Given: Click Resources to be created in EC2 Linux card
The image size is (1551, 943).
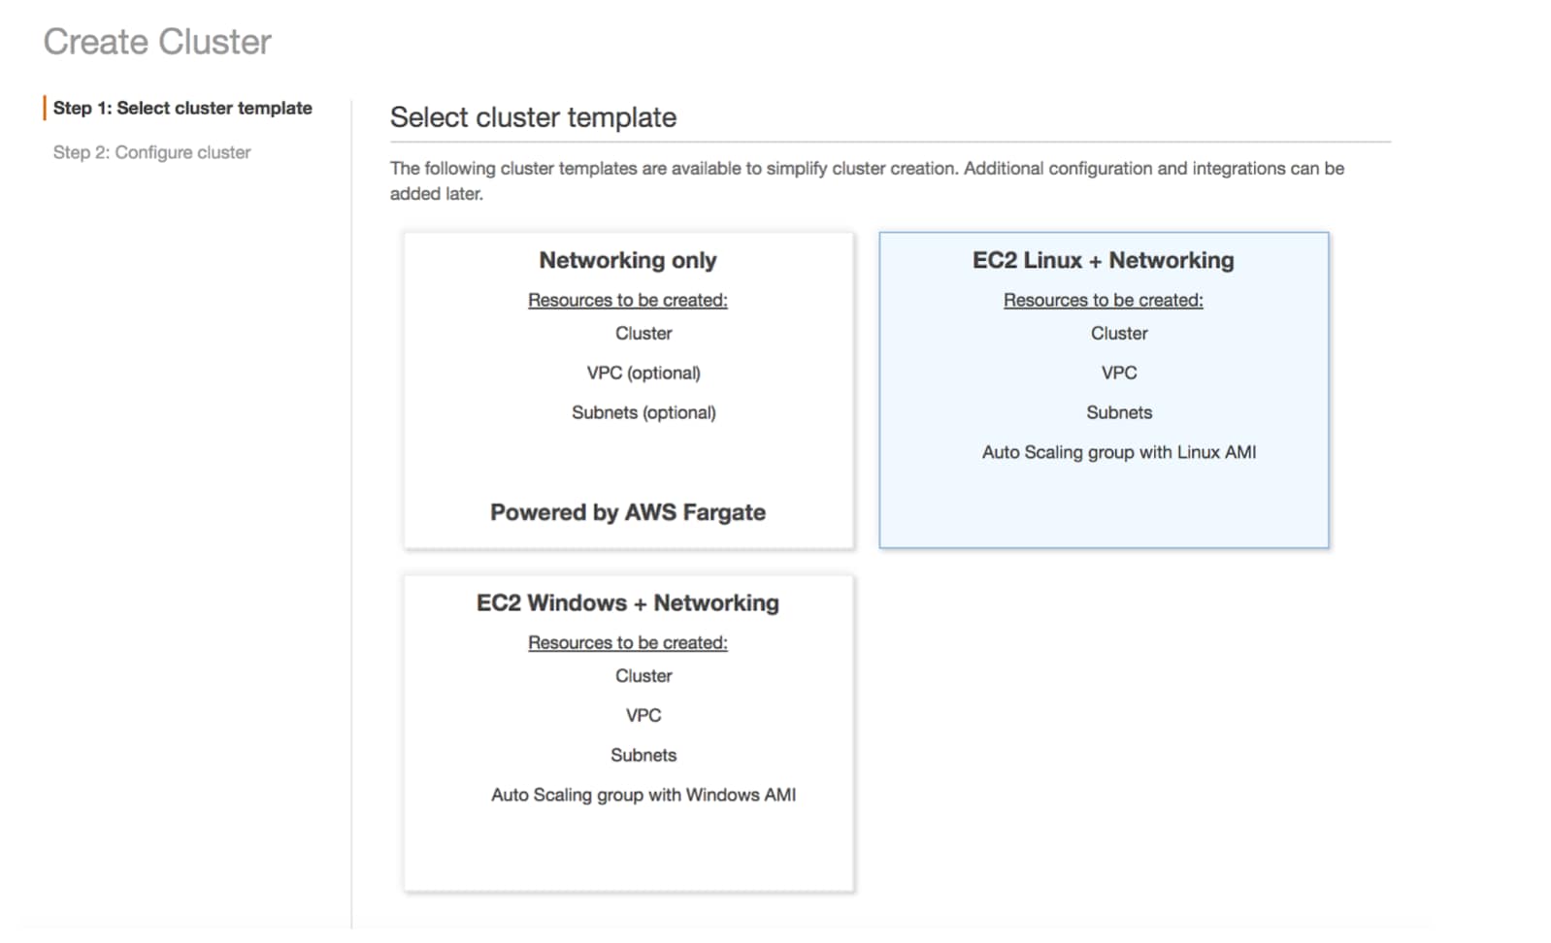Looking at the screenshot, I should 1103,300.
